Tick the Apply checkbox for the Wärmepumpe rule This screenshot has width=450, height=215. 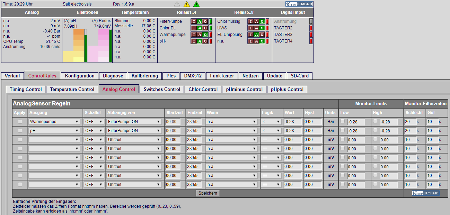pos(20,121)
